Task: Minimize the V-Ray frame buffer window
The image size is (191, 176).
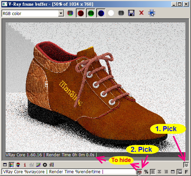Action: (x=174, y=4)
